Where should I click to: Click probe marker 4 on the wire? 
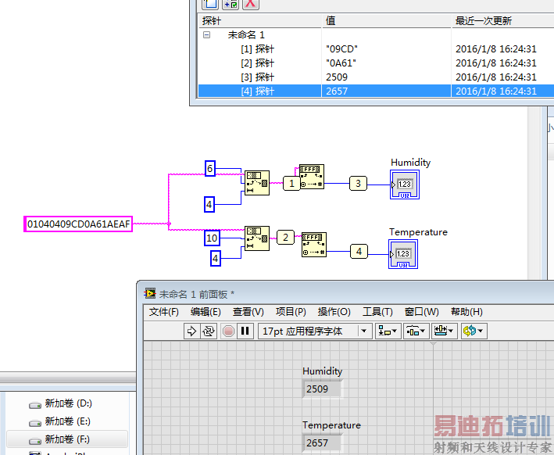click(x=359, y=252)
